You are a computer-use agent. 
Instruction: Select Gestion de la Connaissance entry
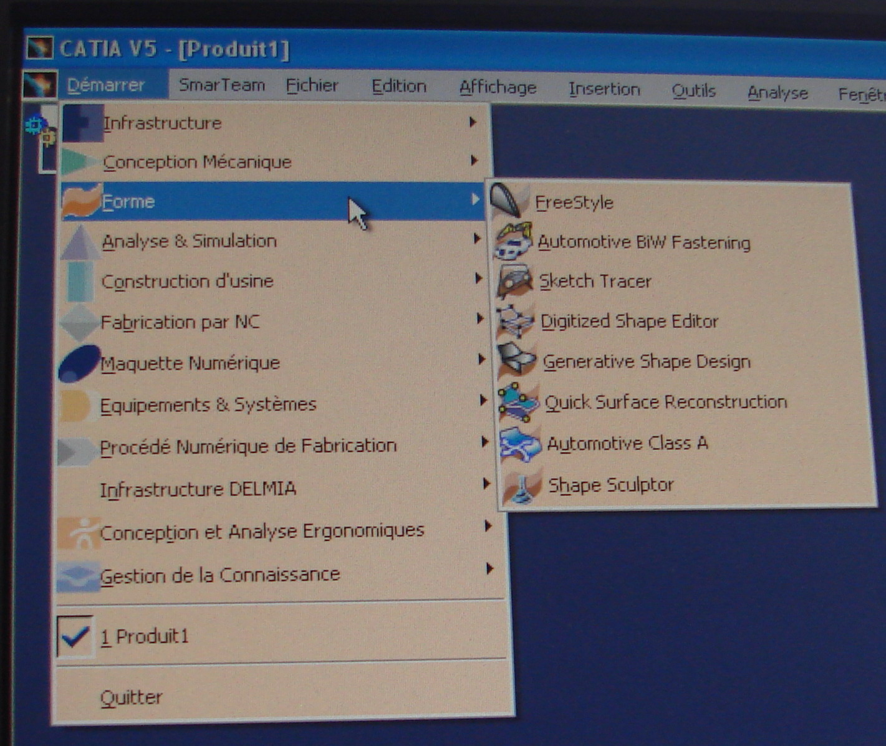[219, 575]
